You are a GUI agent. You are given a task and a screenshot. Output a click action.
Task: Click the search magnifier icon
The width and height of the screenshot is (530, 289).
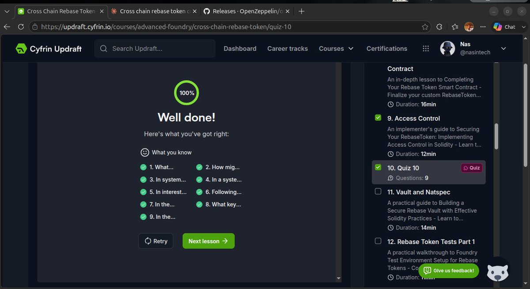click(104, 49)
